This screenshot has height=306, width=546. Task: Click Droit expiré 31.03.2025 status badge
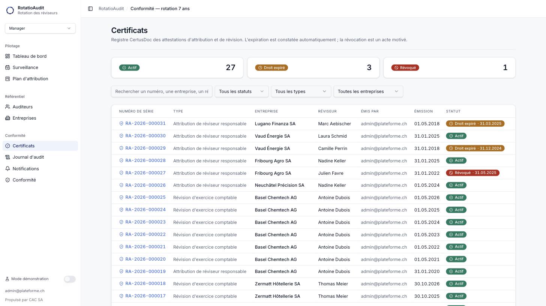(x=475, y=123)
